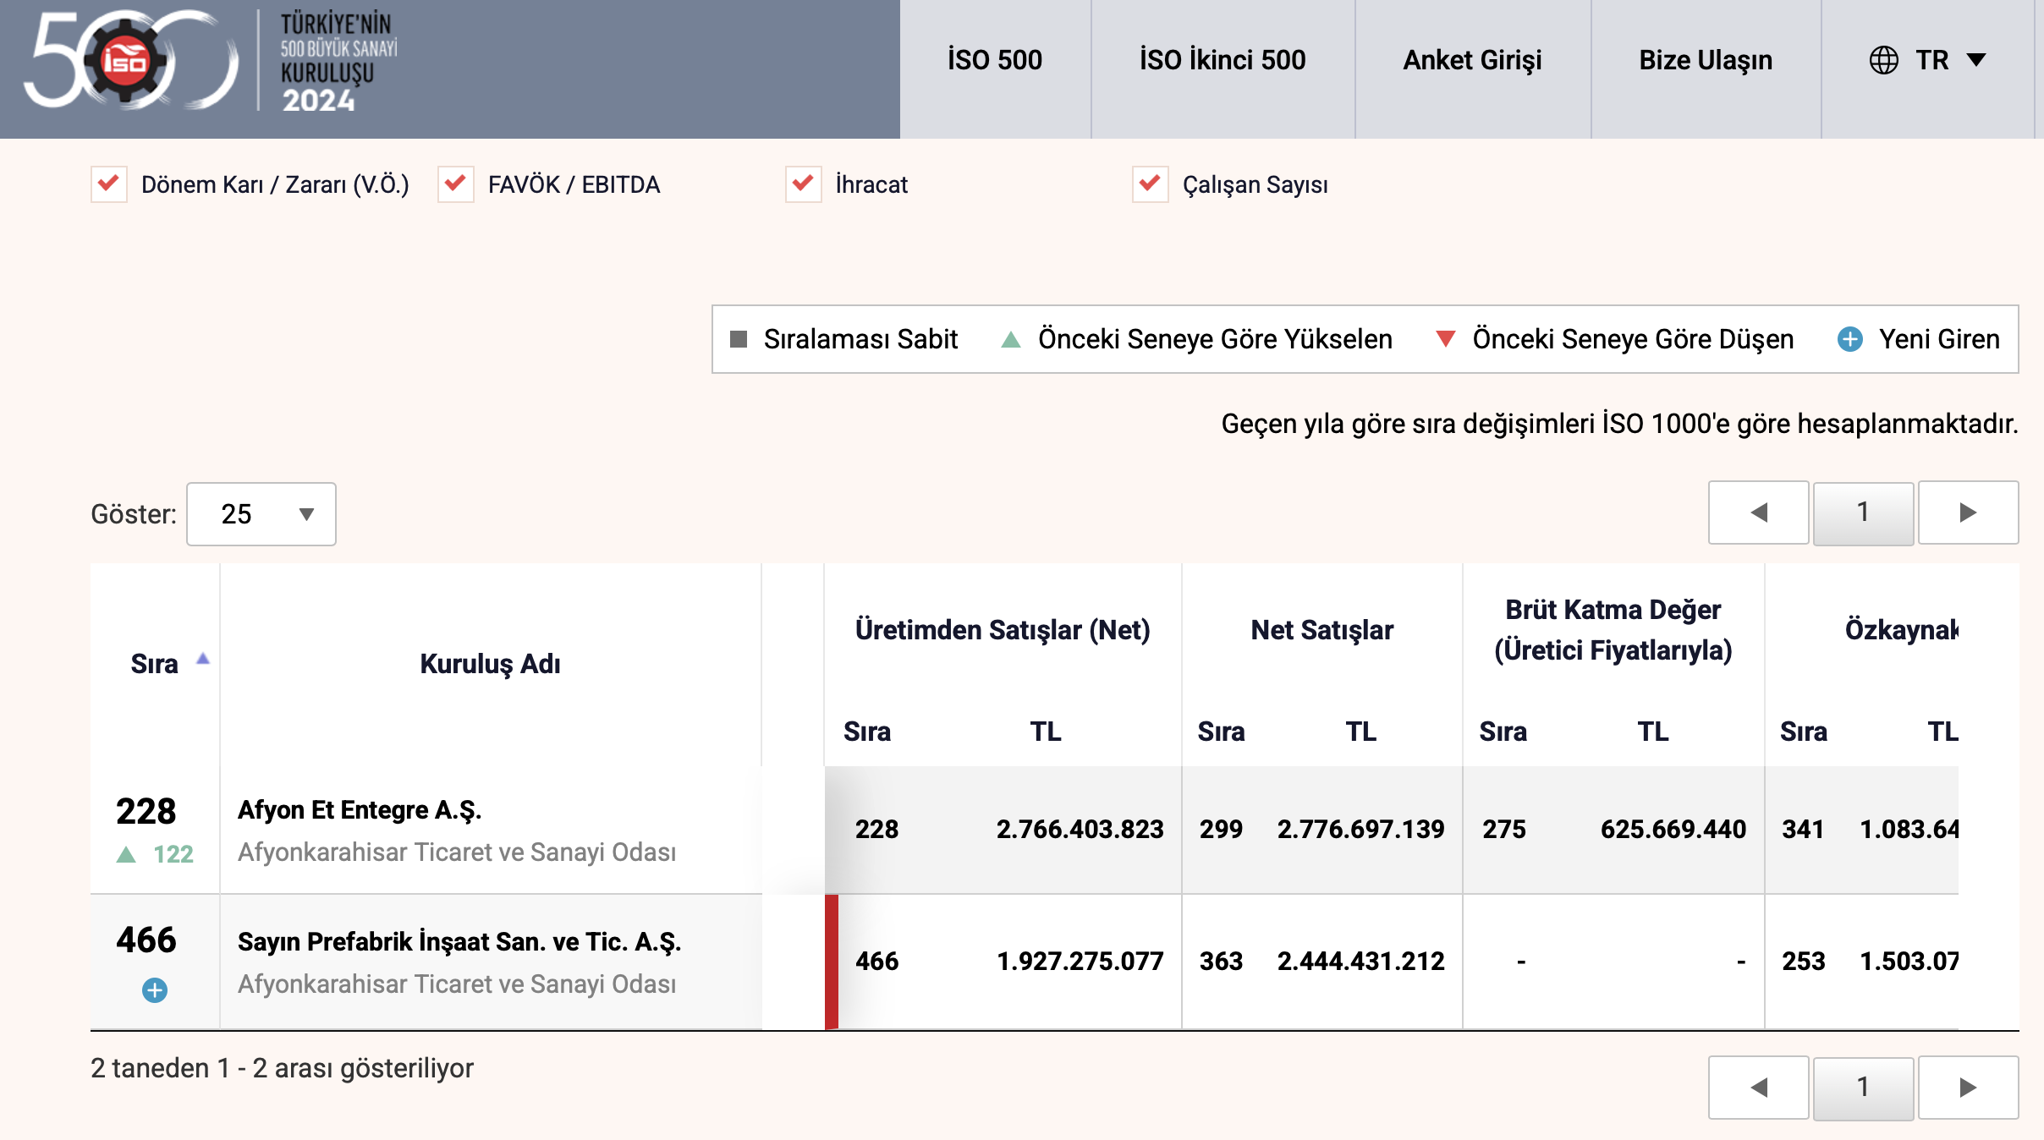Click the green up triangle next to 122
This screenshot has height=1140, width=2044.
tap(126, 854)
